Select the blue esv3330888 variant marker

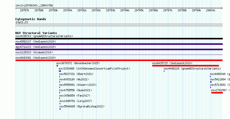pyautogui.click(x=60, y=71)
